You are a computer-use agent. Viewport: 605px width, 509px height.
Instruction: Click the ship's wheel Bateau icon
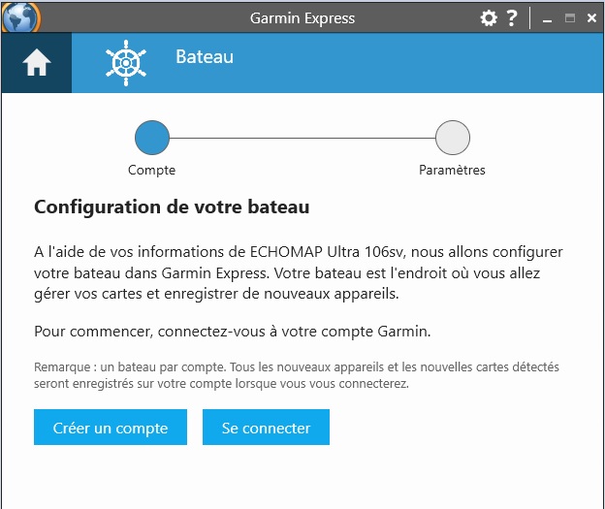click(x=126, y=63)
